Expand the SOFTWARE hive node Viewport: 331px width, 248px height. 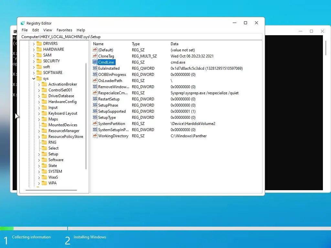(x=34, y=73)
